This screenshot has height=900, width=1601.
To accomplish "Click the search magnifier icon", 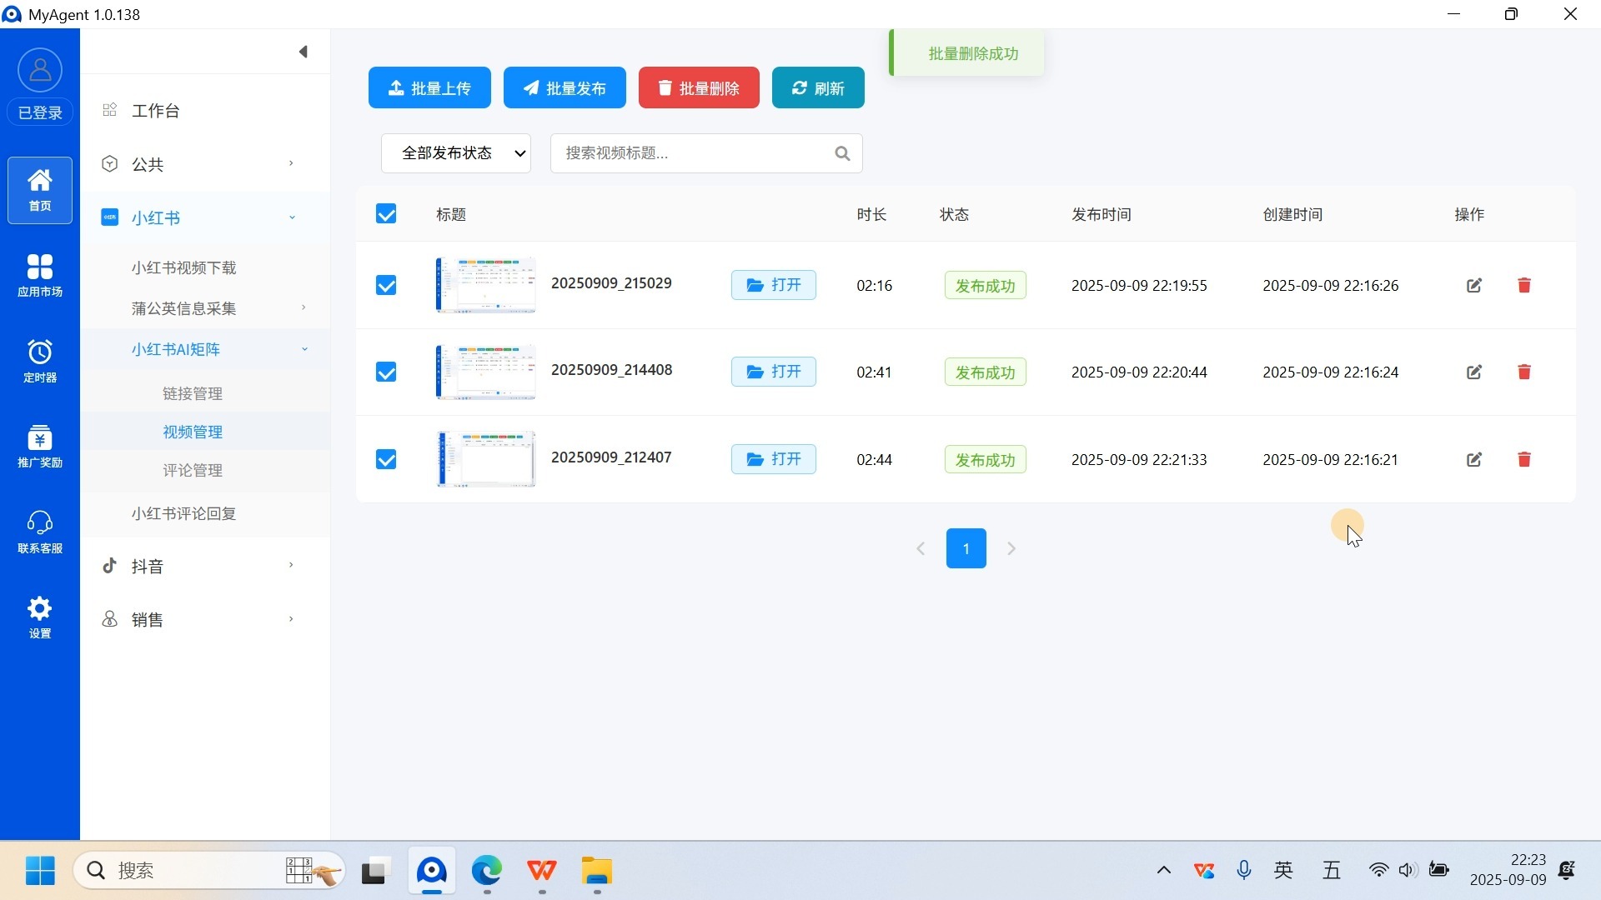I will [842, 153].
